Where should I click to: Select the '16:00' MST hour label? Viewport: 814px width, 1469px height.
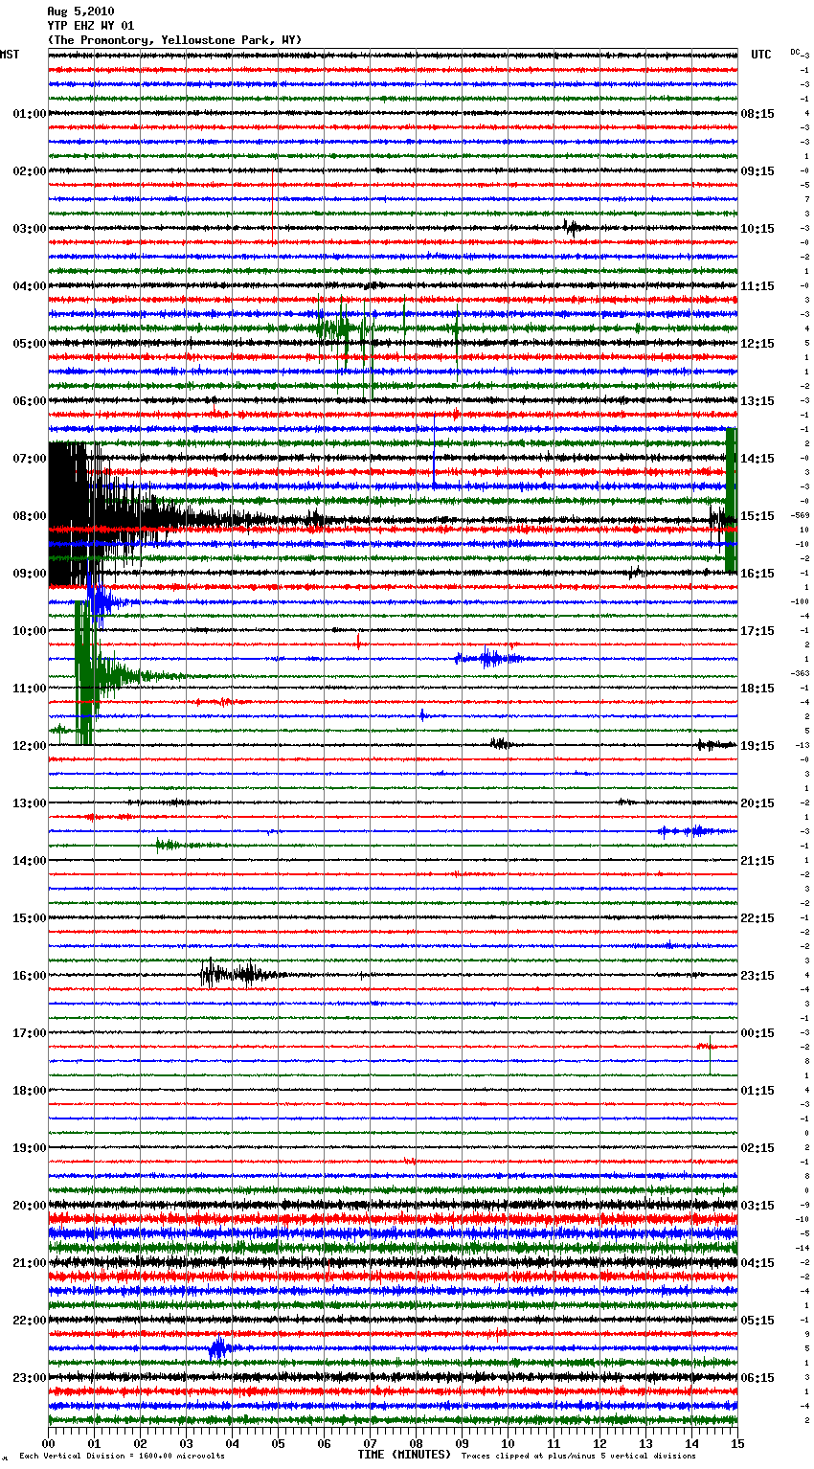point(30,976)
